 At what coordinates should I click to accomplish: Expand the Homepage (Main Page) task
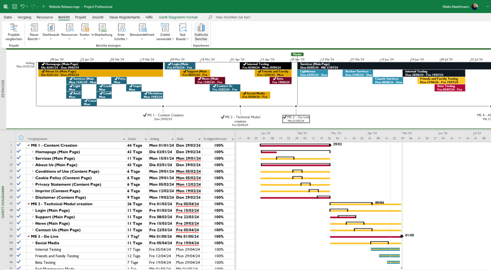coord(33,152)
